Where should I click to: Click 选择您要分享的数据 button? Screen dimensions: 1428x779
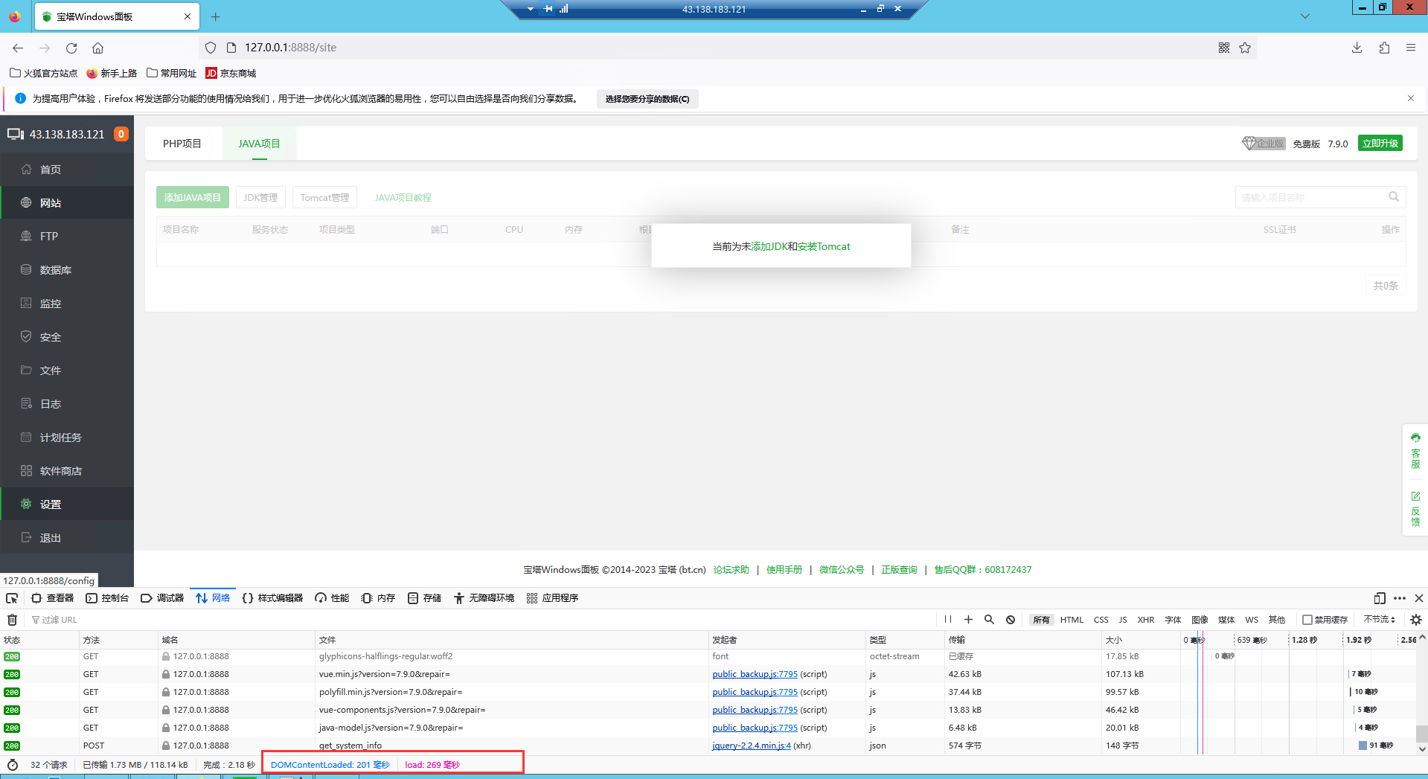click(647, 99)
